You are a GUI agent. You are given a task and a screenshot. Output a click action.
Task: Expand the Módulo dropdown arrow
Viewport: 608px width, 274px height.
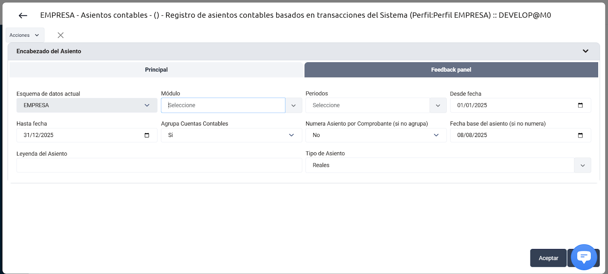(x=293, y=106)
